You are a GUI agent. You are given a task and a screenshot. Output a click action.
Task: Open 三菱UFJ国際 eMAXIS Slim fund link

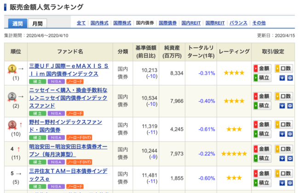[x=69, y=70]
